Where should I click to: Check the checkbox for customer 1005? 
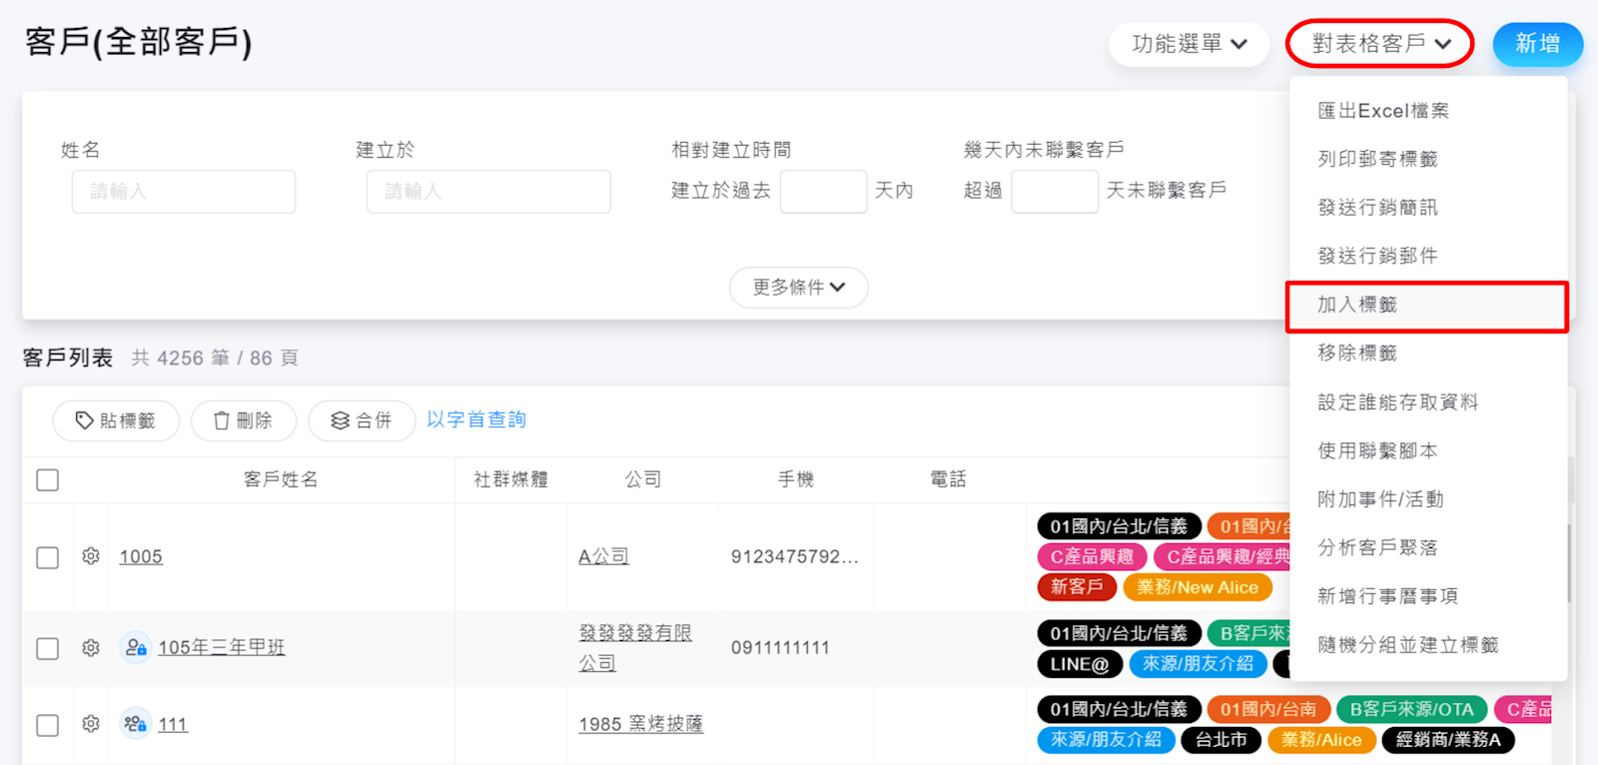pos(47,557)
